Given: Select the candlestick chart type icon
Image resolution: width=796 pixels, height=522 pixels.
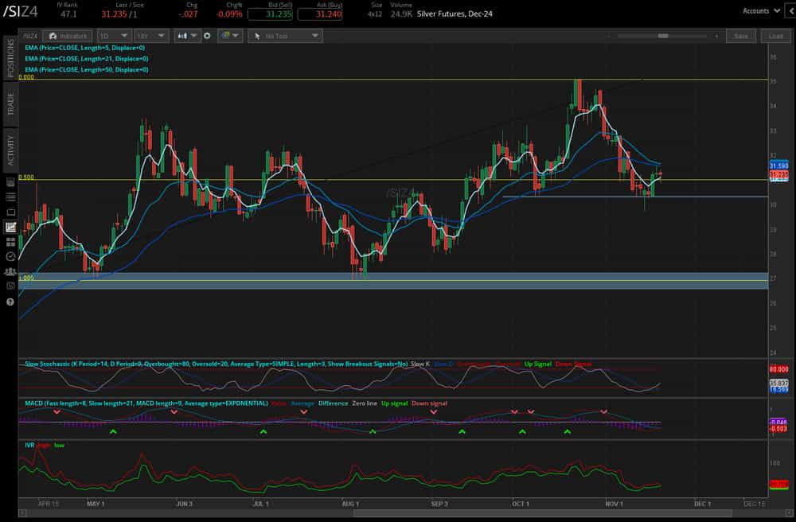Looking at the screenshot, I should pyautogui.click(x=181, y=35).
